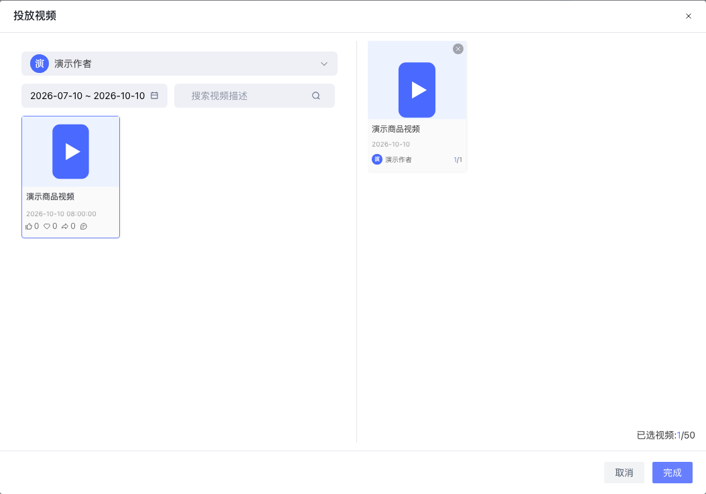
Task: Click the 演 avatar in the author selector
Action: coord(40,64)
